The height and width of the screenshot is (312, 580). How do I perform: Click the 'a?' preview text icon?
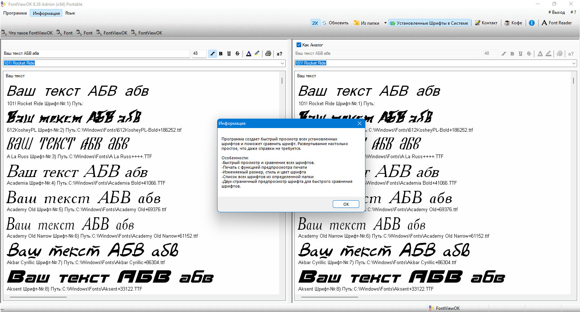click(x=279, y=54)
